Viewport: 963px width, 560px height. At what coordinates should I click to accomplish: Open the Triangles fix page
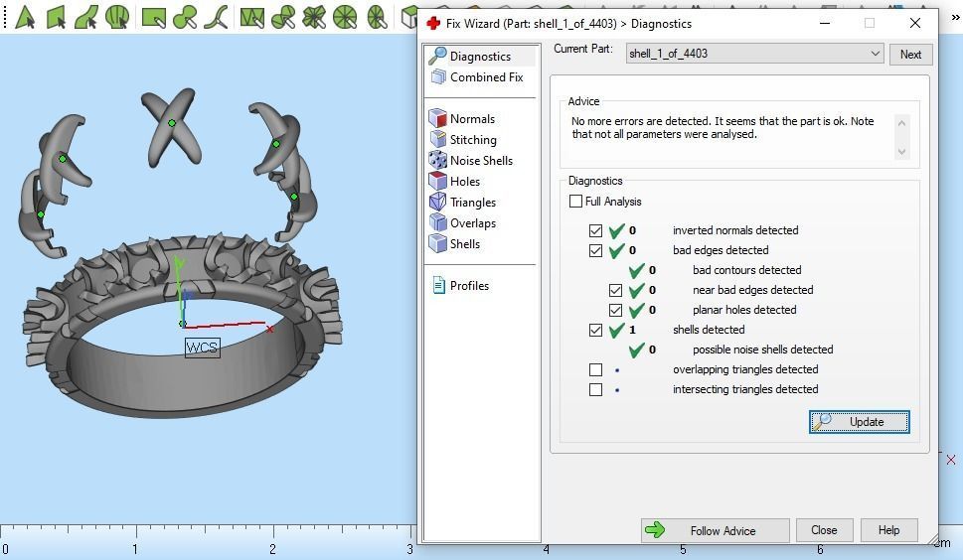[472, 202]
